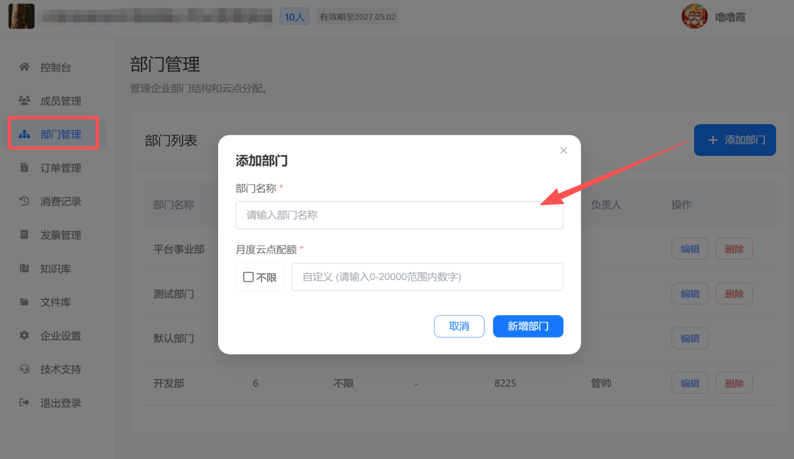Enable the 不限 unlimited quota checkbox
Image resolution: width=794 pixels, height=459 pixels.
click(249, 277)
